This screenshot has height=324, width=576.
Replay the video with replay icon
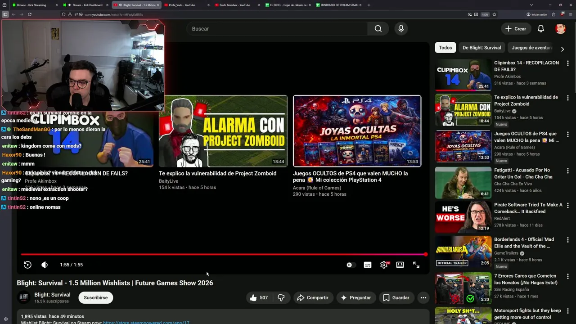[x=27, y=265]
